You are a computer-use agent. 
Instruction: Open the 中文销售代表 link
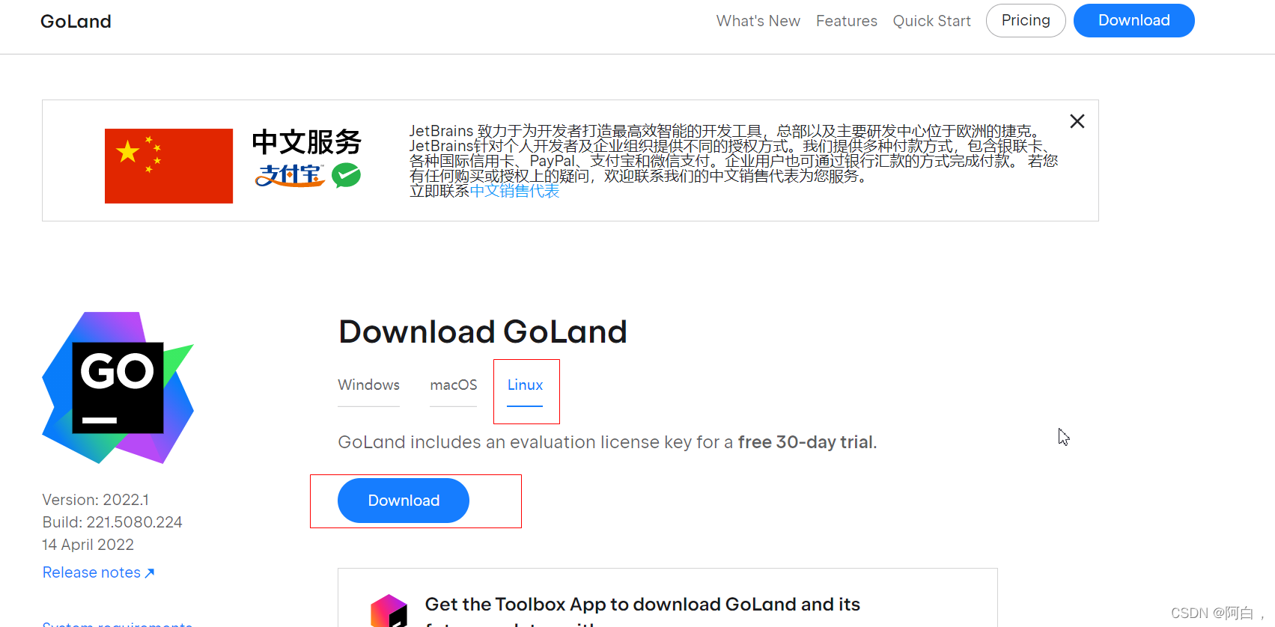pos(514,191)
